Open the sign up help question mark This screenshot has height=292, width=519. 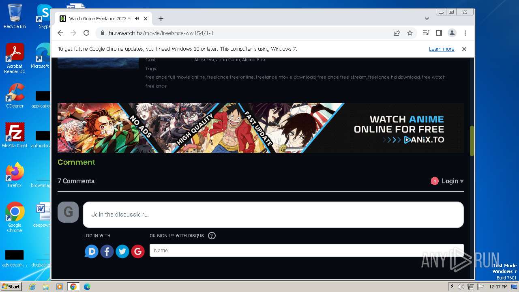tap(212, 236)
